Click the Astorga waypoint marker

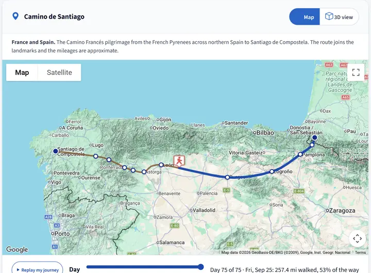pyautogui.click(x=144, y=171)
